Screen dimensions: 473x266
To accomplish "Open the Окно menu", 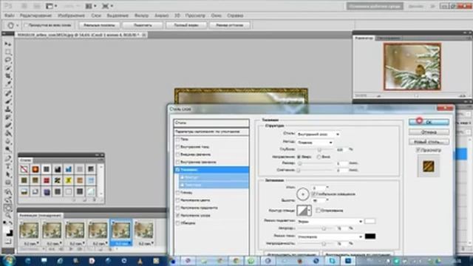I will point(216,16).
